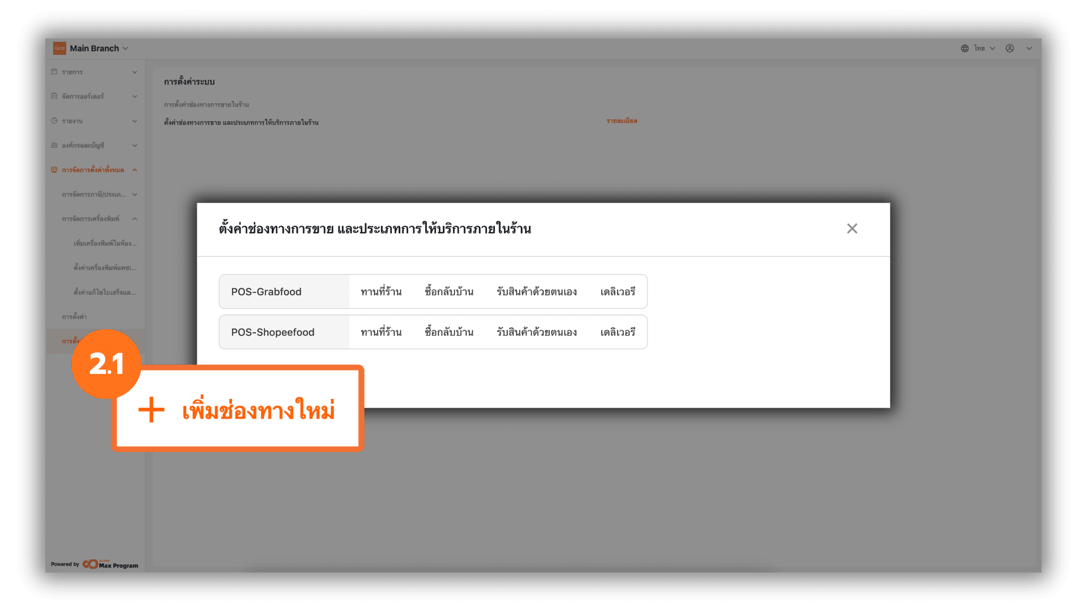Toggle ทานที่ร้าน for POS-Grabfood

pyautogui.click(x=381, y=292)
